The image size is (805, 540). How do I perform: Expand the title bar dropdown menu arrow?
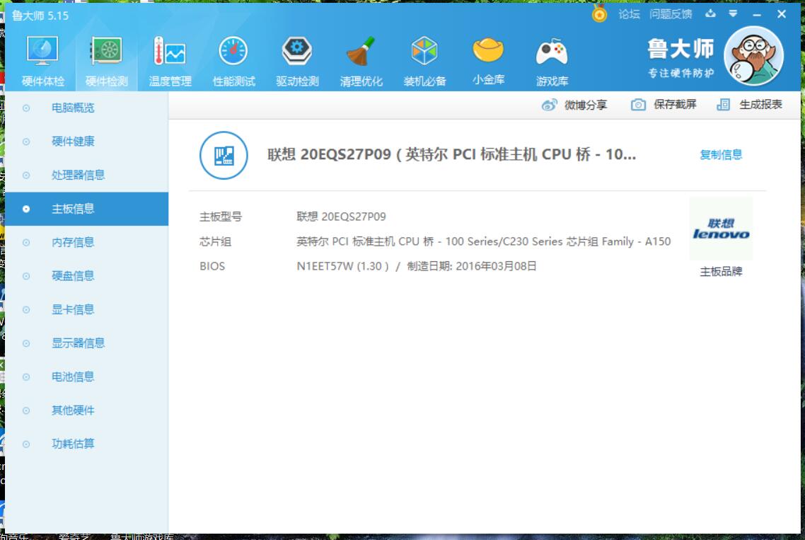coord(733,14)
